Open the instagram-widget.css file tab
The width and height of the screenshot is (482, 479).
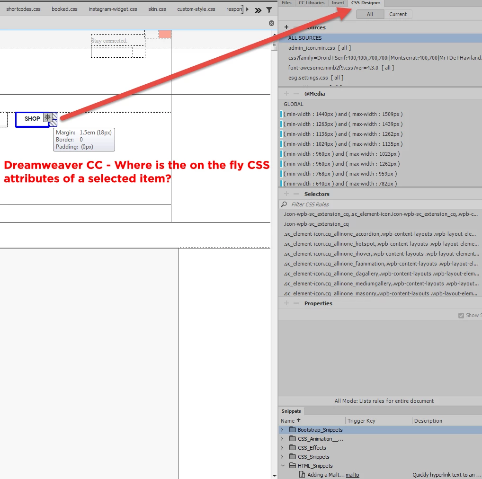click(113, 9)
